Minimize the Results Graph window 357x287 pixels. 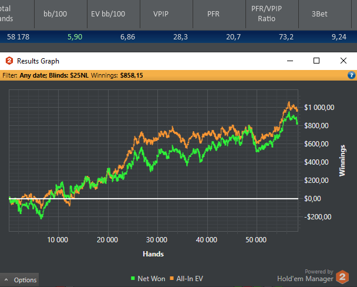point(289,61)
